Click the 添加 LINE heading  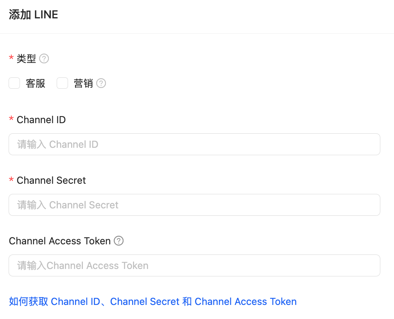point(34,14)
